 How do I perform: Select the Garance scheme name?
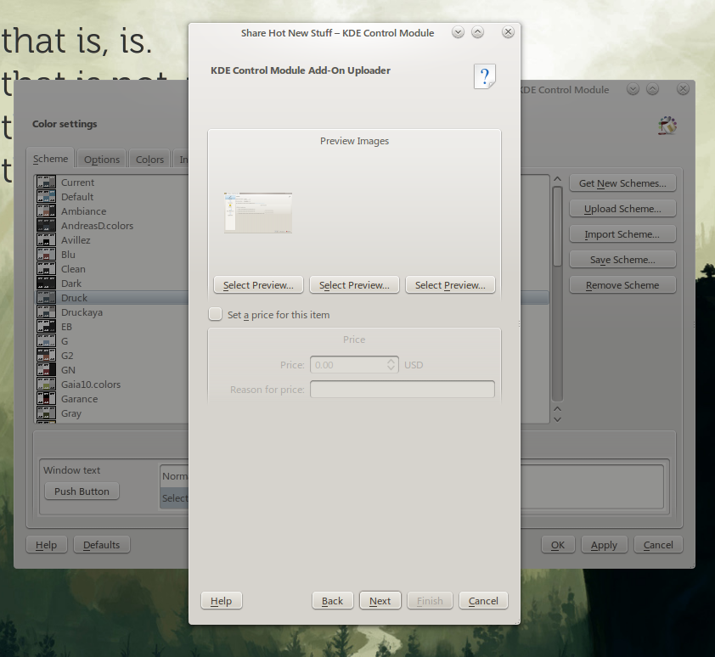[79, 399]
